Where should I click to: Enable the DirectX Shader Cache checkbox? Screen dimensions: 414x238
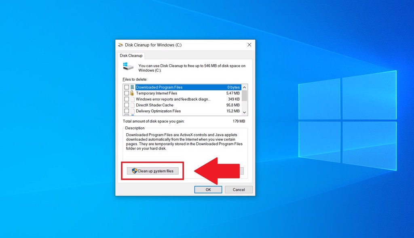[127, 105]
